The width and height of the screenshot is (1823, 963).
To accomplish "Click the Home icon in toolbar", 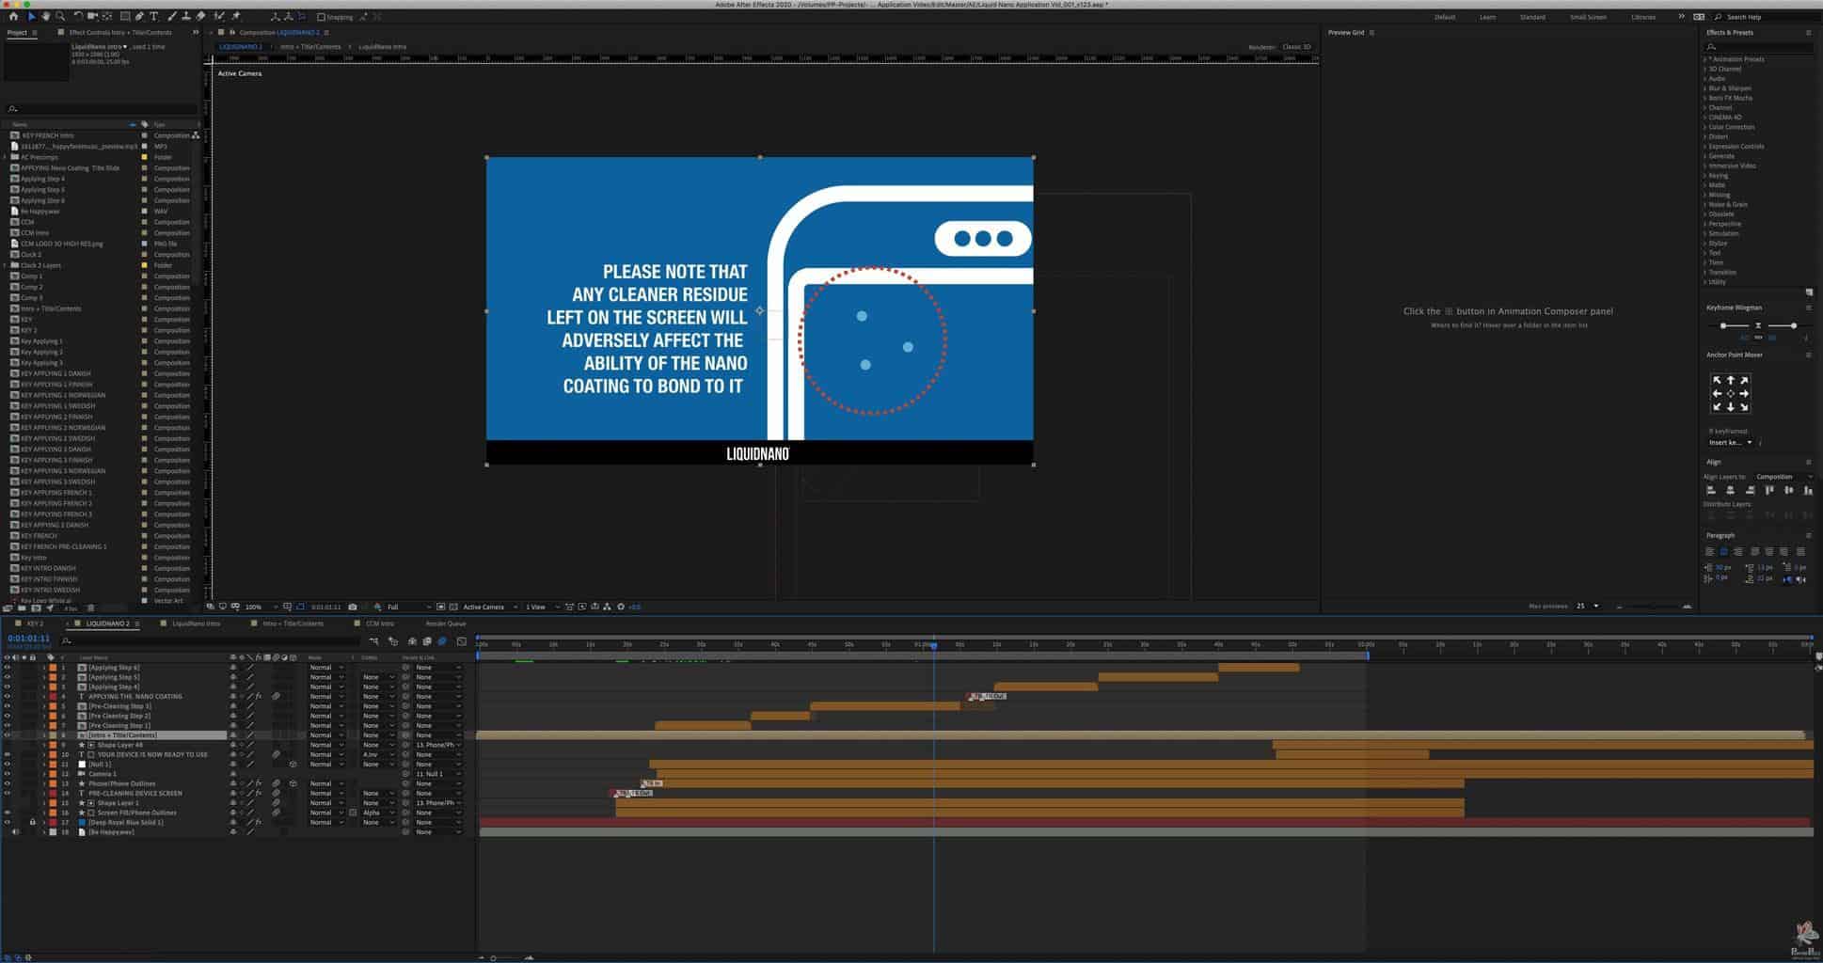I will tap(13, 16).
